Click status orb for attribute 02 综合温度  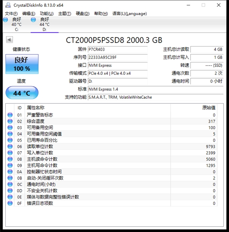(10, 121)
